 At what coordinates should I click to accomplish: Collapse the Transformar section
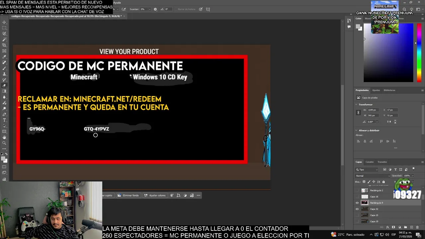(356, 105)
